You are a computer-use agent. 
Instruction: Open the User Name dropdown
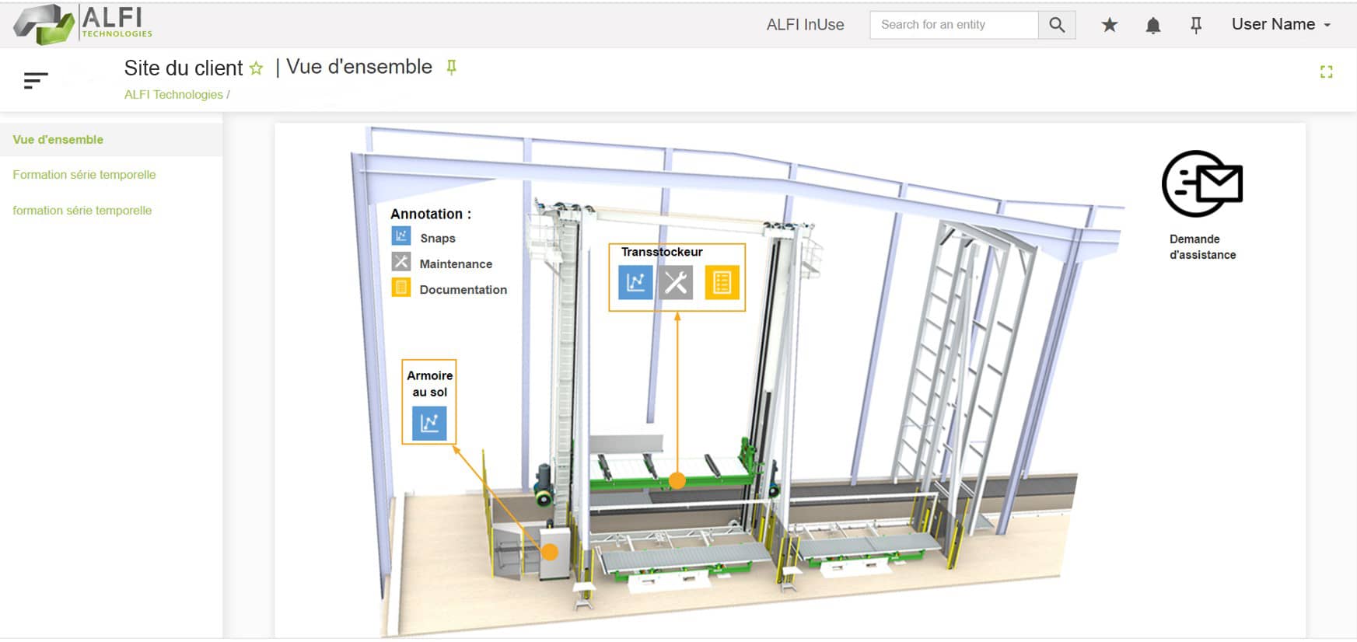point(1281,24)
